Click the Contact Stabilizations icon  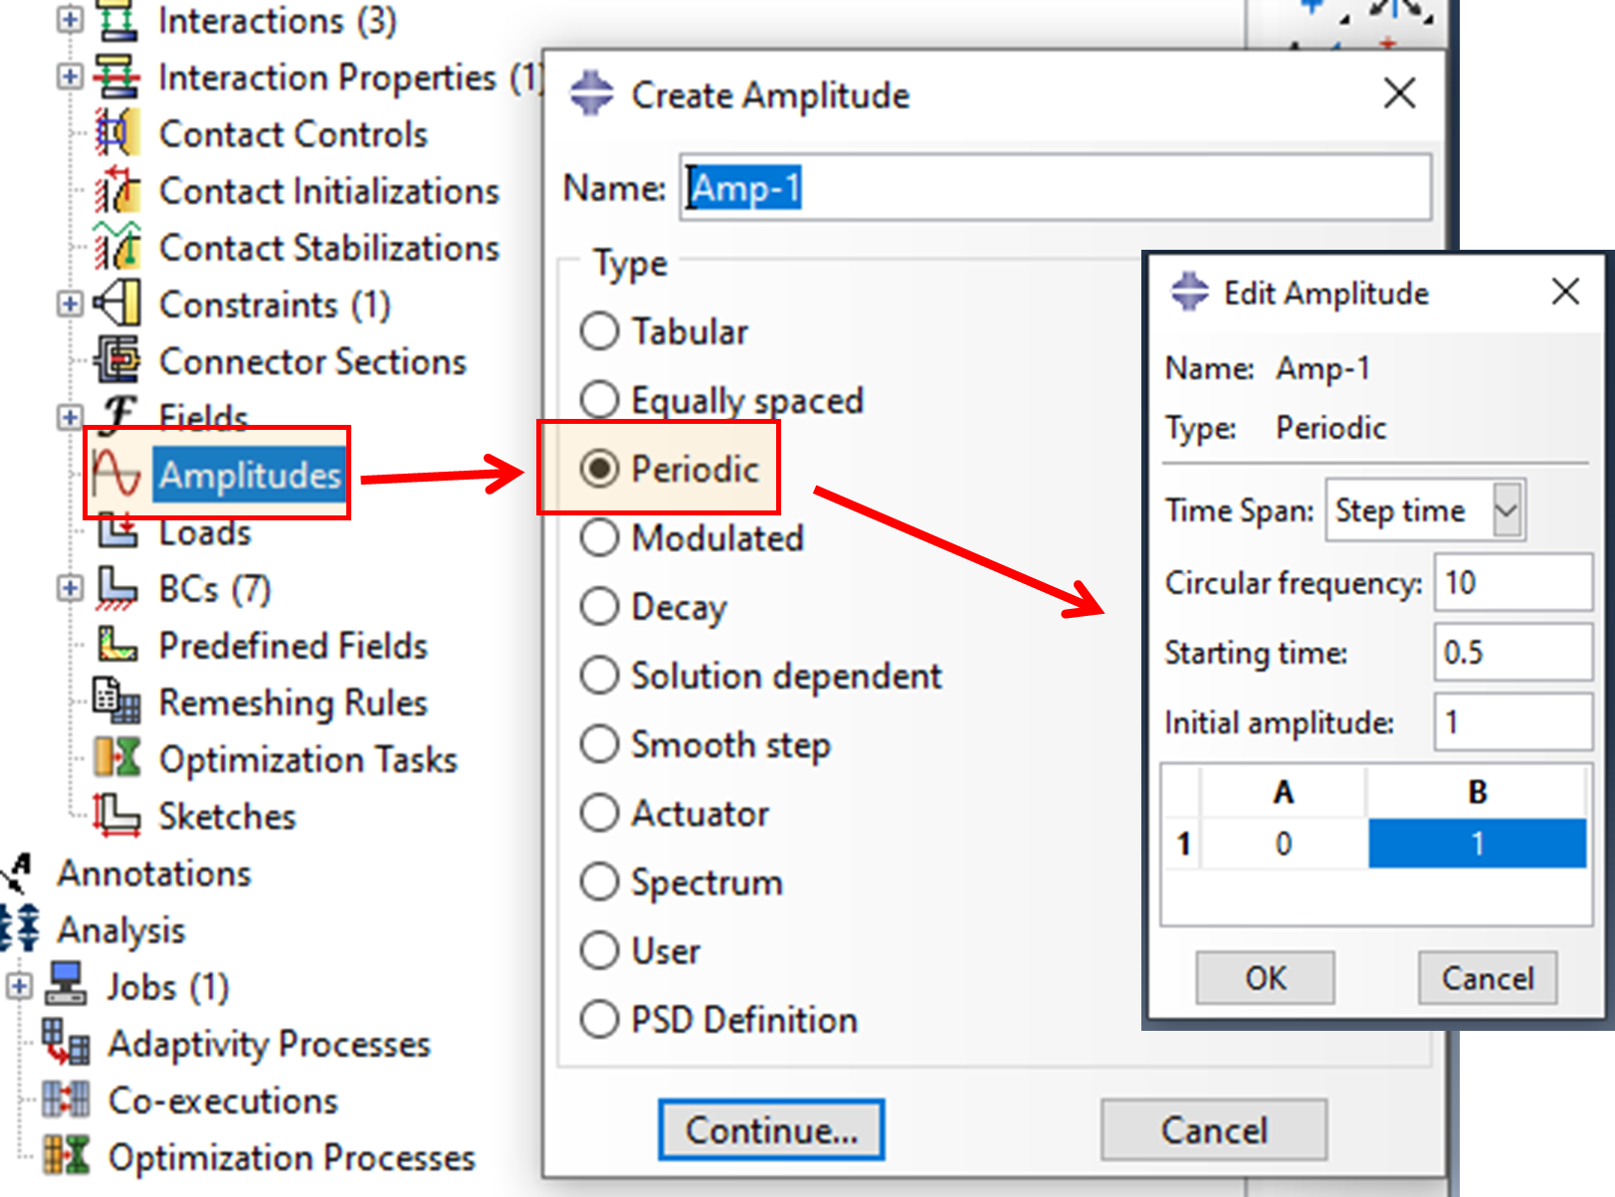point(118,248)
